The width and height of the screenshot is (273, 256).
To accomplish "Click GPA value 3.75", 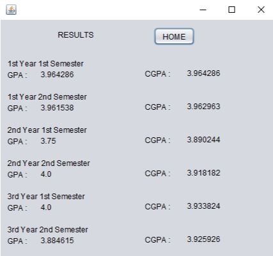I will (48, 141).
